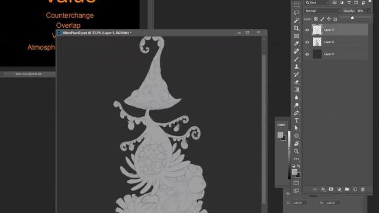Viewport: 379px width, 213px height.
Task: Select the Eyedropper tool
Action: 296,43
